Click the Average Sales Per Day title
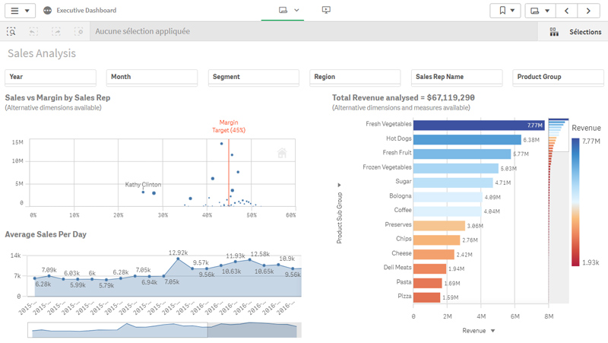608x343 pixels. [x=46, y=234]
